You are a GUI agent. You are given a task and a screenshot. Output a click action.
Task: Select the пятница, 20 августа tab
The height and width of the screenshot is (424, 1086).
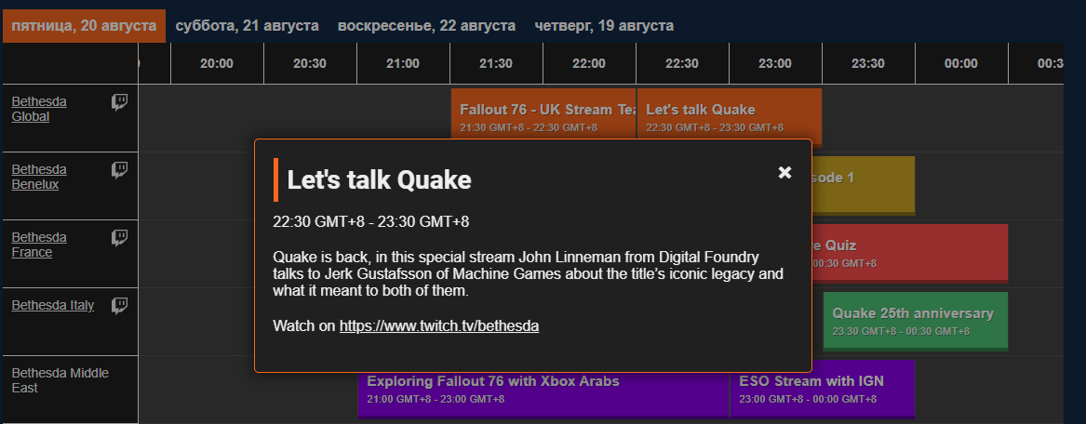[84, 26]
